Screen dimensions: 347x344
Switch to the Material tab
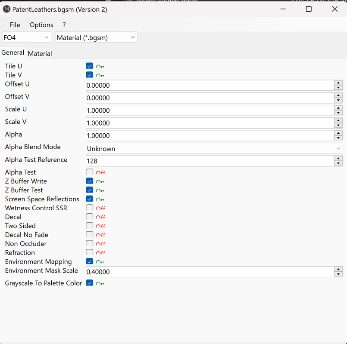tap(40, 53)
